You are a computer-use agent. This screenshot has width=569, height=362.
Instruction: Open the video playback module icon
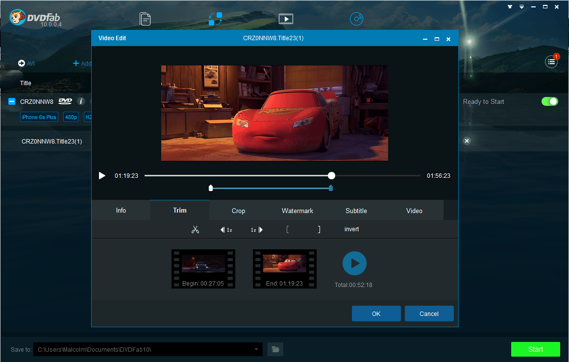point(286,19)
